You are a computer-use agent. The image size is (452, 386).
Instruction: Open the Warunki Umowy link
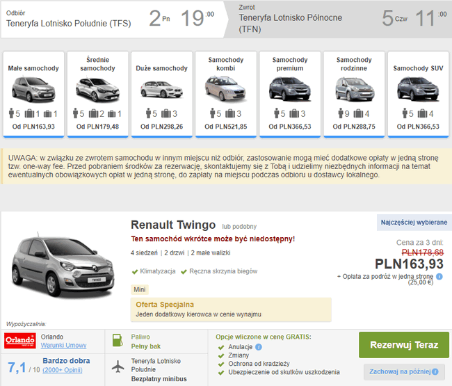(63, 345)
